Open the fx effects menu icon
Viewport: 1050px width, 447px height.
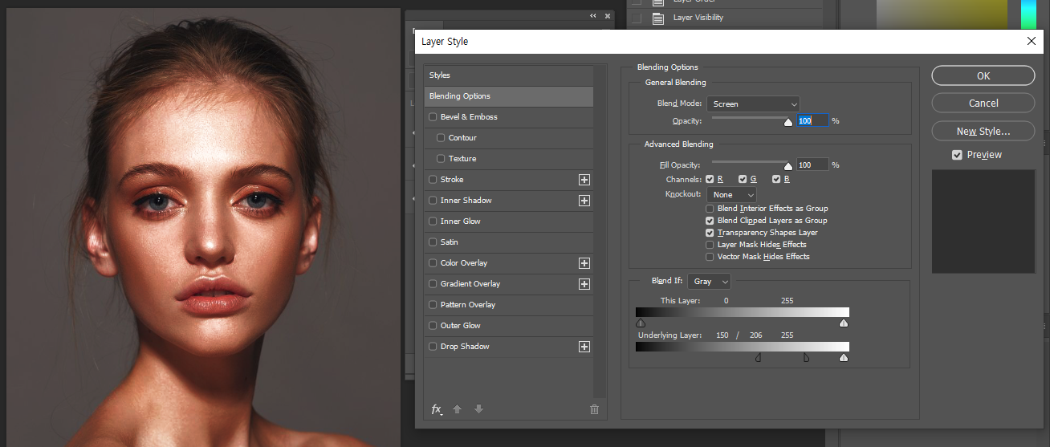point(437,409)
